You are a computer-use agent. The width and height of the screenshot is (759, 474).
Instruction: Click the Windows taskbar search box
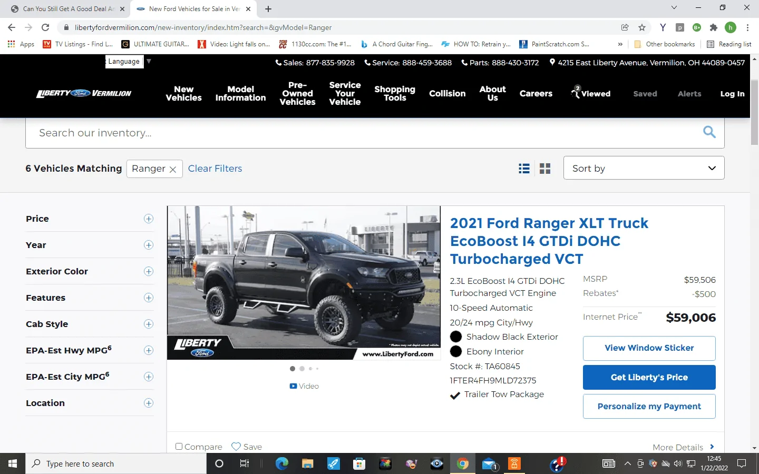[x=116, y=463]
